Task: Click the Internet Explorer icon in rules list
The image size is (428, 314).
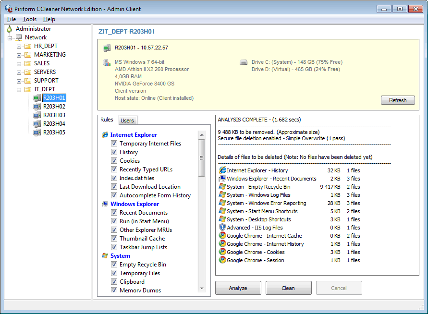Action: [105, 135]
